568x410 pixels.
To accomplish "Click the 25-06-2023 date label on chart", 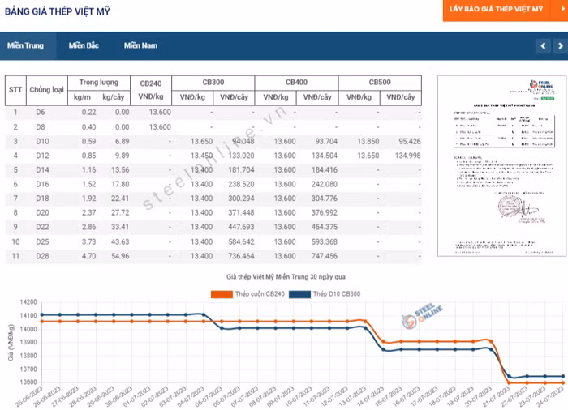I will [29, 397].
